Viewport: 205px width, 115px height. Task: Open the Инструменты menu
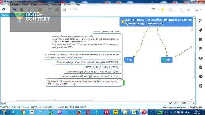(56, 5)
